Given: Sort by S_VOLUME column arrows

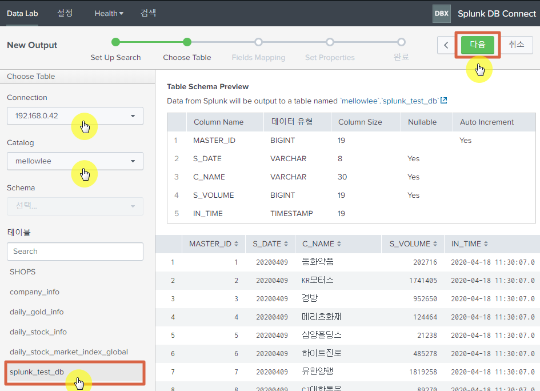Looking at the screenshot, I should coord(435,244).
